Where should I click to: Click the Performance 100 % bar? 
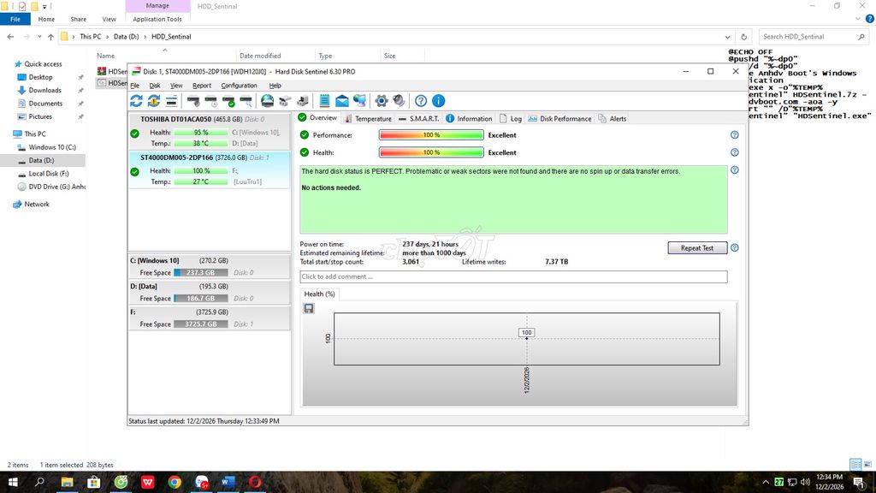(x=431, y=134)
